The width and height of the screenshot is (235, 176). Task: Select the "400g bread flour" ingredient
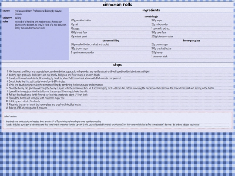click(79, 33)
